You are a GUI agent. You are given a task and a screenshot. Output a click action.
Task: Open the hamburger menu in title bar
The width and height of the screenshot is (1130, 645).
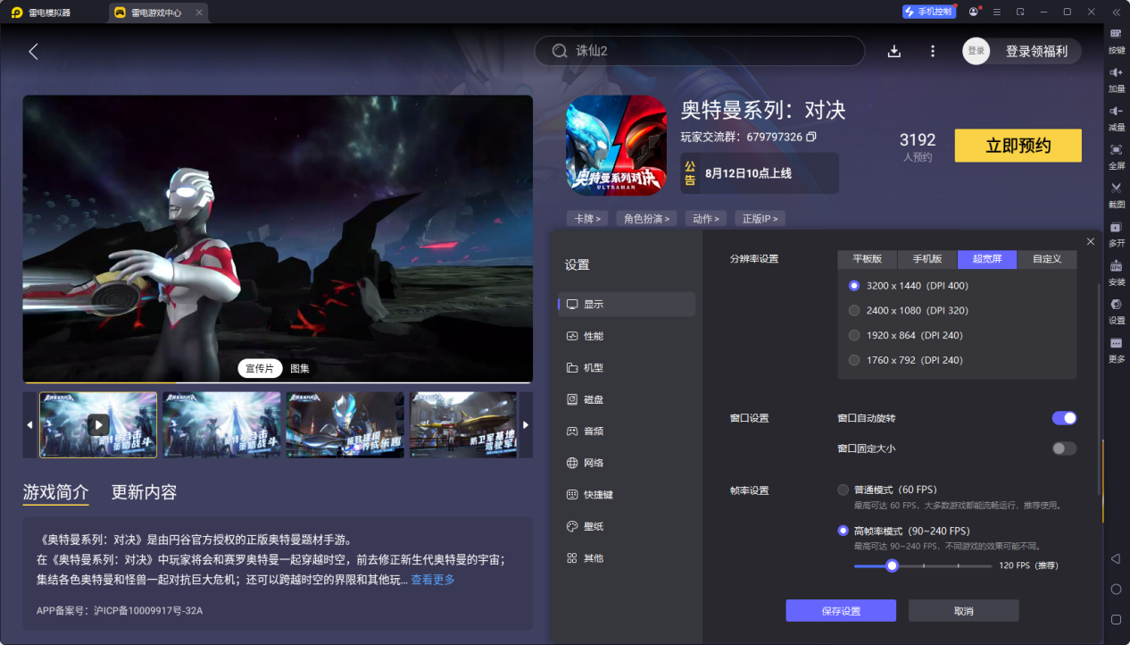tap(996, 12)
